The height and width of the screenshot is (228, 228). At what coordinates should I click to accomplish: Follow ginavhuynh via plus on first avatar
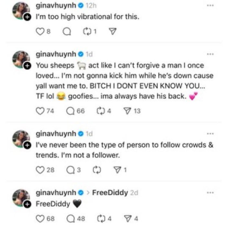(x=27, y=17)
